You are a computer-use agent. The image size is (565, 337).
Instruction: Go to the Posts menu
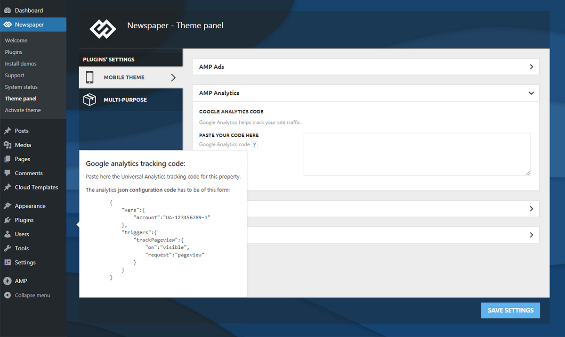click(x=33, y=131)
